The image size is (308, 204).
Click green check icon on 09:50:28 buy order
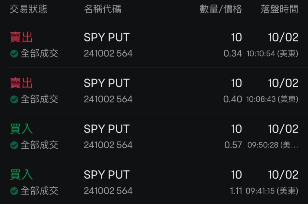point(14,145)
